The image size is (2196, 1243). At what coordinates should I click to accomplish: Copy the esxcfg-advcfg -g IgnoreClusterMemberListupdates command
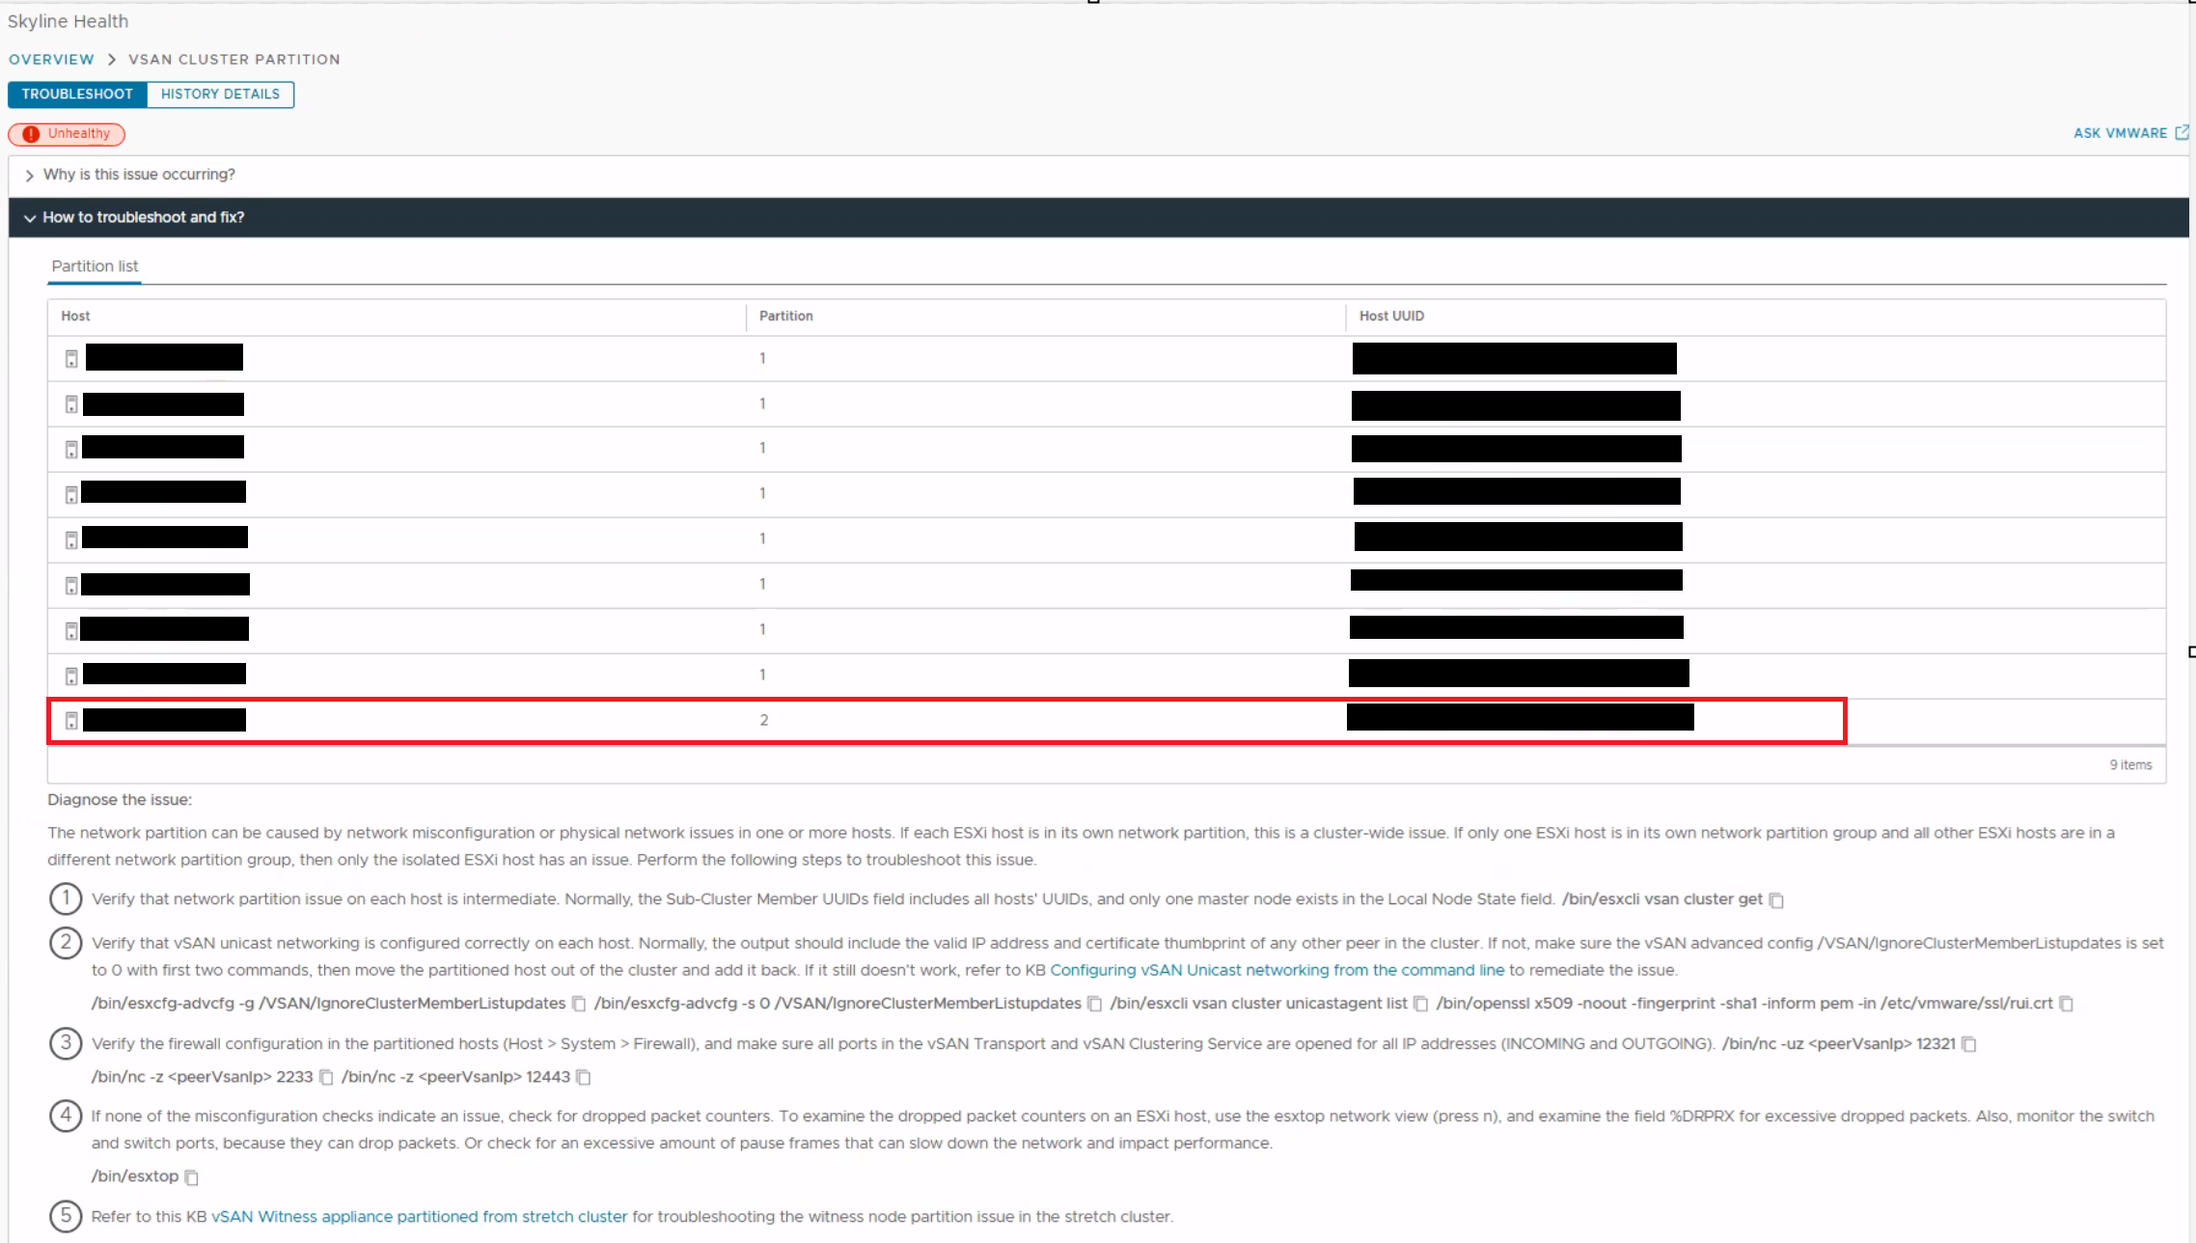click(579, 1004)
